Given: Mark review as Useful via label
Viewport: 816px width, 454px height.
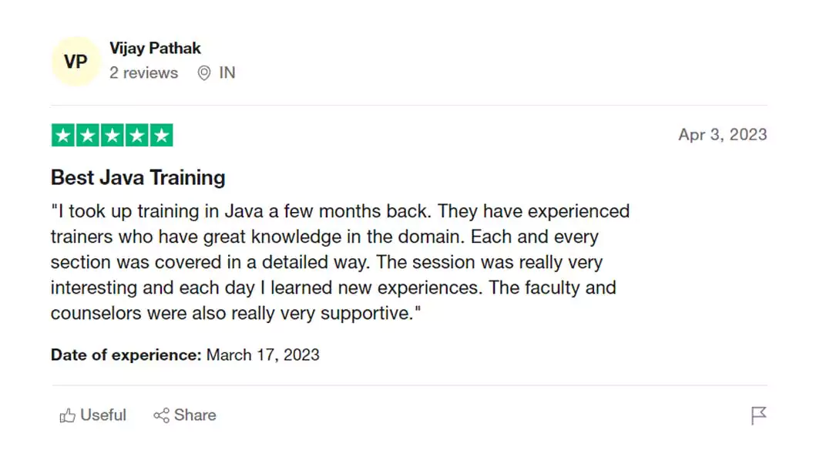Looking at the screenshot, I should [103, 415].
